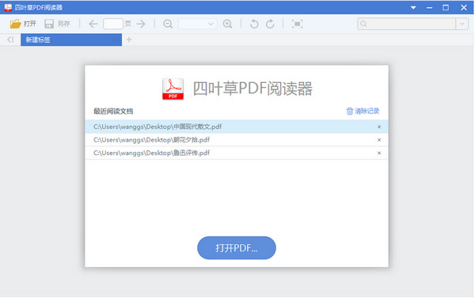The image size is (475, 298).
Task: Go to previous page with left arrow
Action: (x=93, y=24)
